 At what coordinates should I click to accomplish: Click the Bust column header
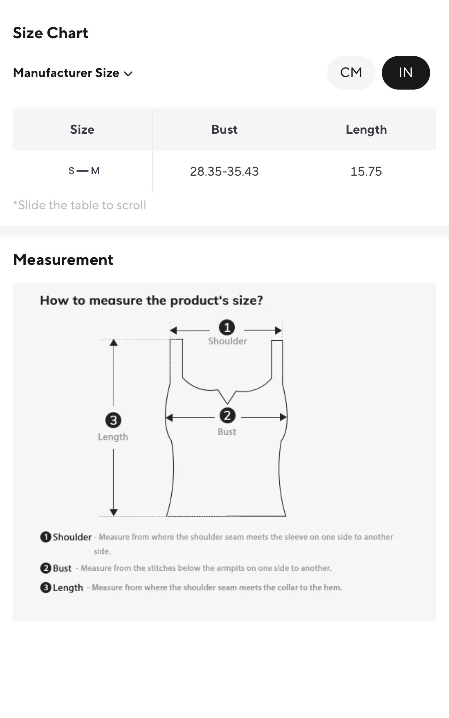(224, 129)
